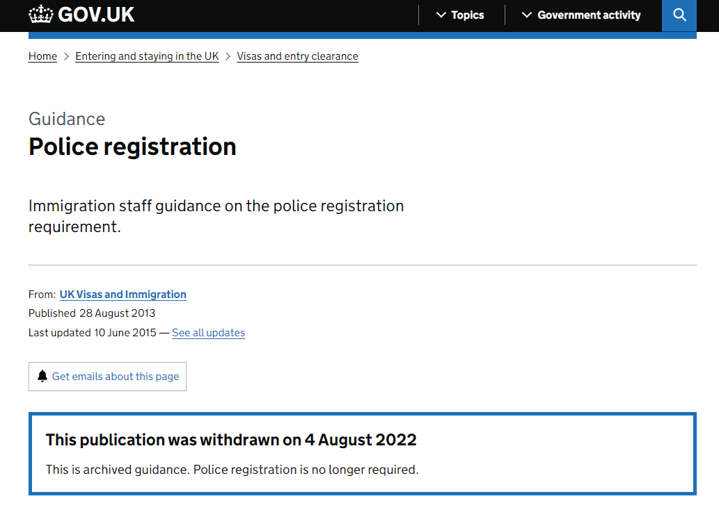The height and width of the screenshot is (510, 719).
Task: Click the Published 28 August 2013 text
Action: pyautogui.click(x=92, y=313)
